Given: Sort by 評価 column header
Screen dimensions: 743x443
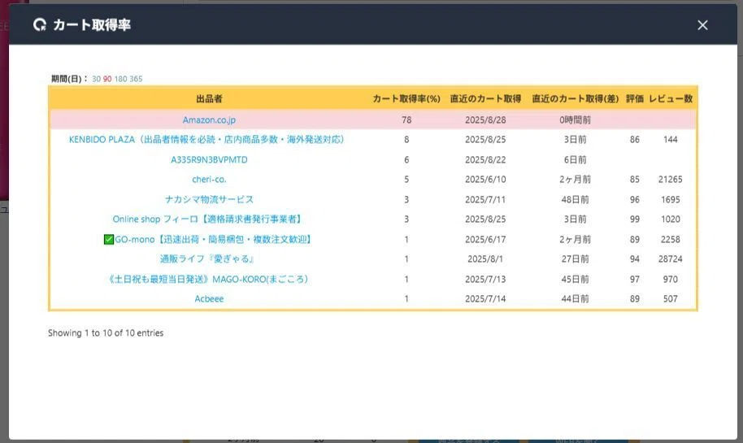Looking at the screenshot, I should point(635,98).
